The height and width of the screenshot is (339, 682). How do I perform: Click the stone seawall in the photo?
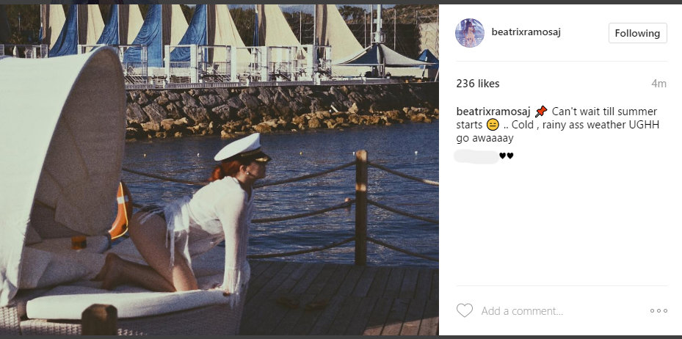(x=279, y=106)
